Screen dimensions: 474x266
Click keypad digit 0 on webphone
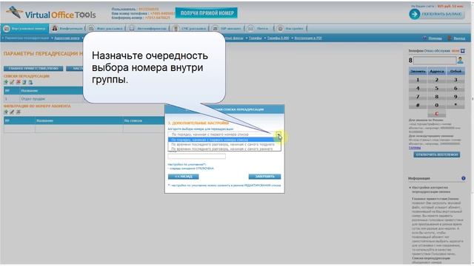436,105
